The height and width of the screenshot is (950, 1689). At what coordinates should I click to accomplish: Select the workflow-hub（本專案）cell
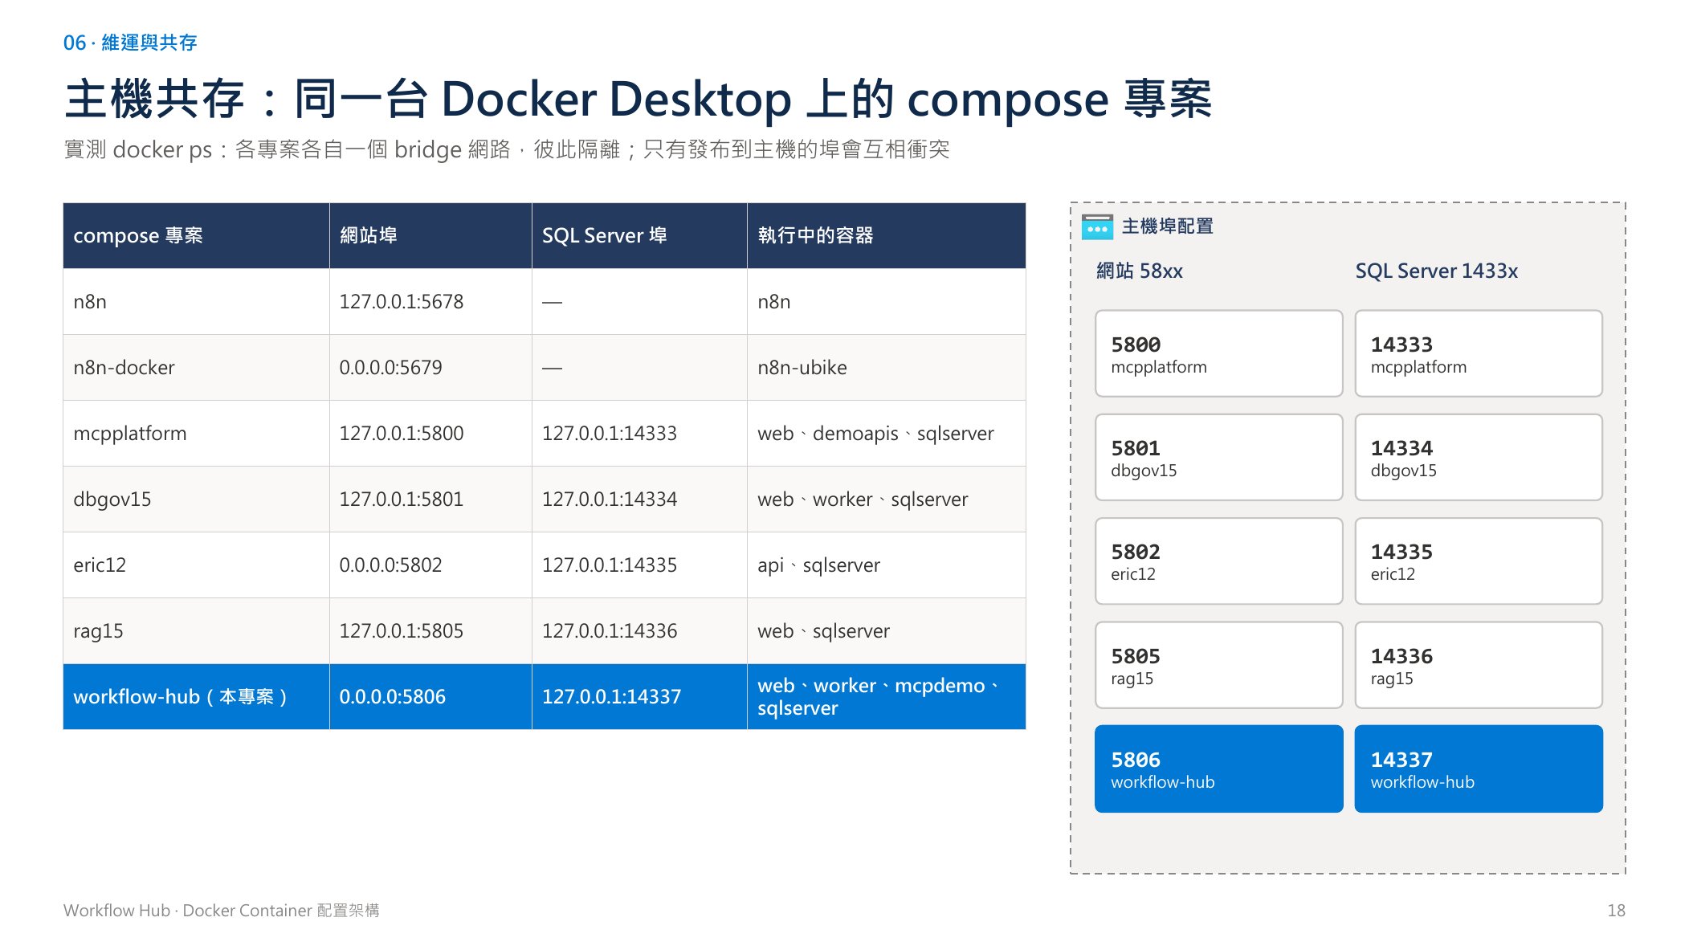(196, 697)
